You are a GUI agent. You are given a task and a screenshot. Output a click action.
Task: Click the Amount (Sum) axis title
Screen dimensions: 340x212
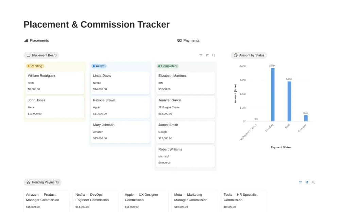[235, 94]
